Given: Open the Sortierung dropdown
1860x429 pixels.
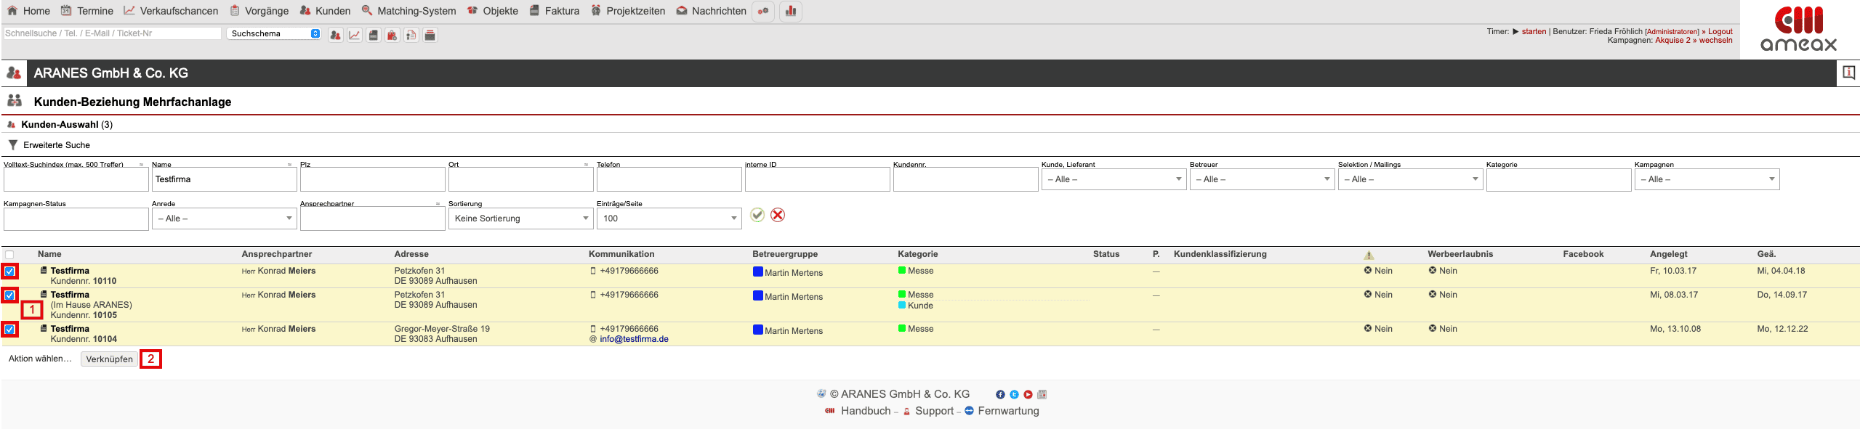Looking at the screenshot, I should (520, 218).
